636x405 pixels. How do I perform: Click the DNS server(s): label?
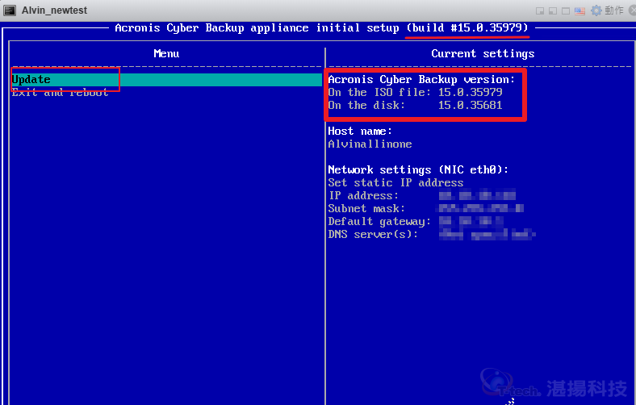click(373, 234)
